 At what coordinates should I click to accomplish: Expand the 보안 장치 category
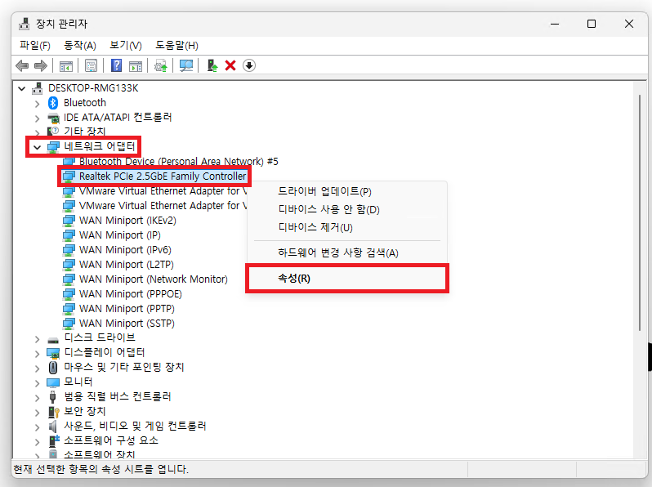pyautogui.click(x=38, y=413)
